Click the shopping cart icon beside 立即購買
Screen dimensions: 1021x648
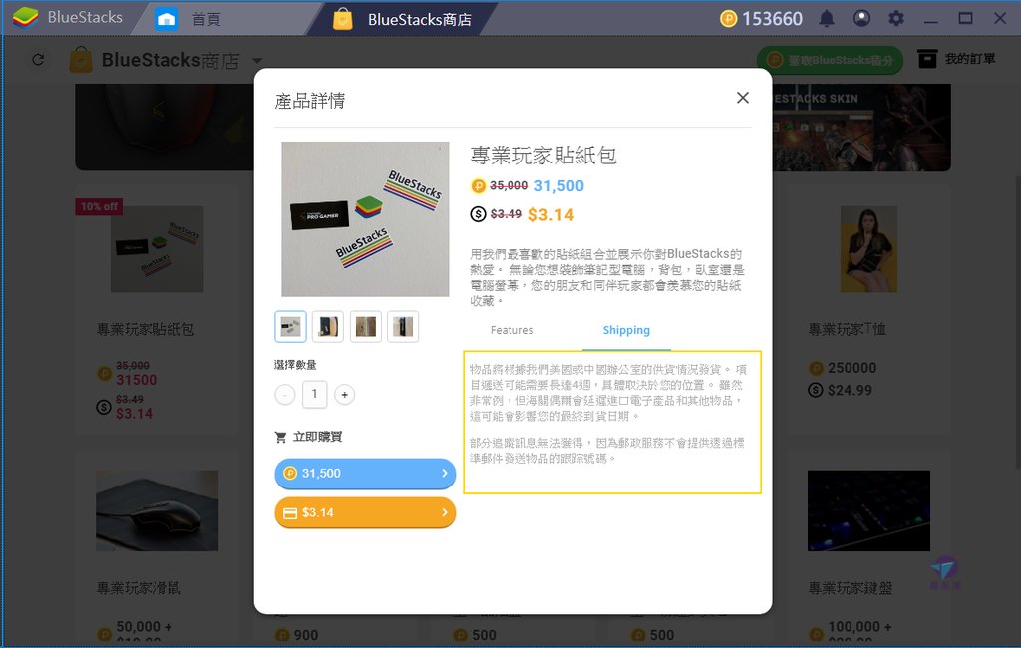pyautogui.click(x=280, y=437)
